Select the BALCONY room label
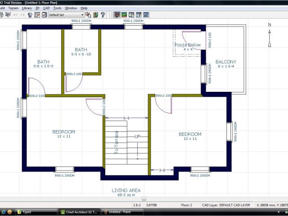288x216 pixels. point(225,62)
